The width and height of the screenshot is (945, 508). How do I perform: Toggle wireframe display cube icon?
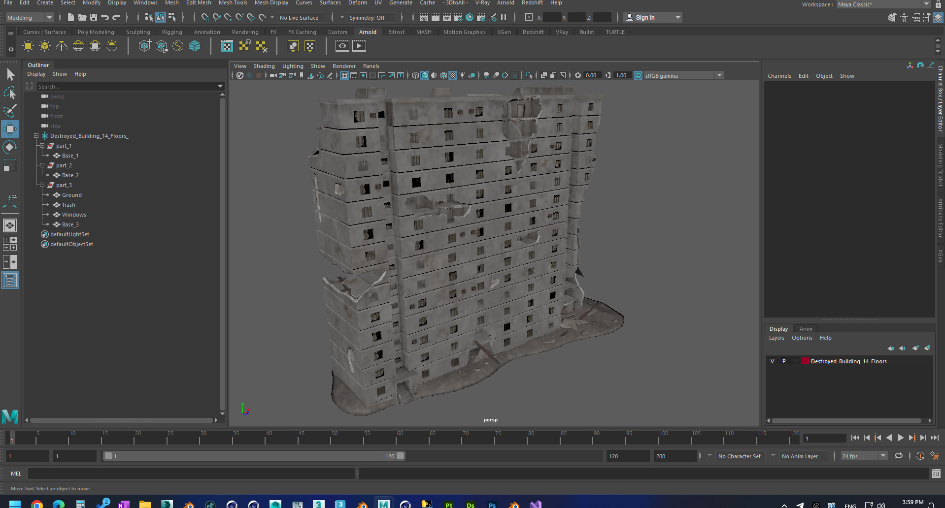tap(415, 75)
